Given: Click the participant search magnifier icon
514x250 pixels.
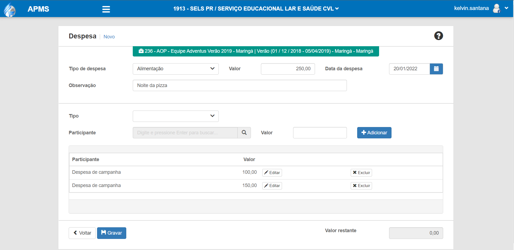Looking at the screenshot, I should click(244, 133).
